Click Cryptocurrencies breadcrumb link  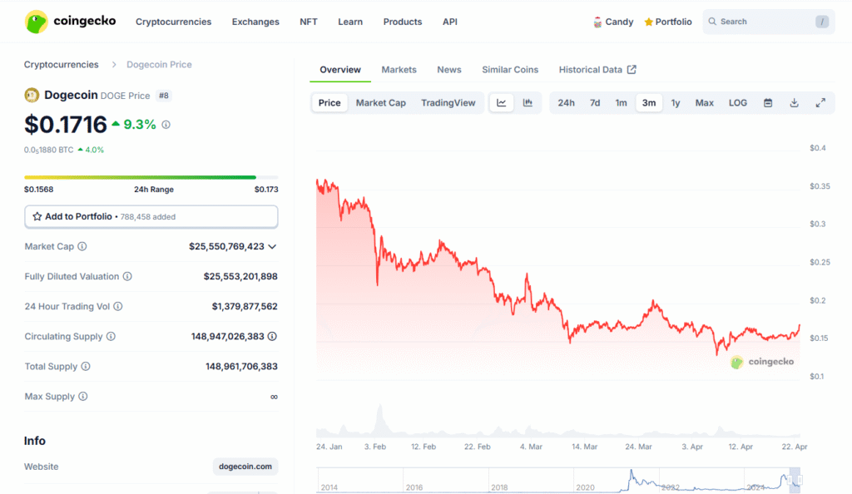(x=62, y=65)
